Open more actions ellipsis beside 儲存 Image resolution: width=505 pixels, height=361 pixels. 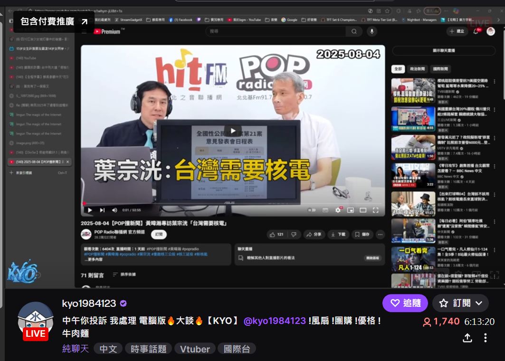(x=381, y=235)
